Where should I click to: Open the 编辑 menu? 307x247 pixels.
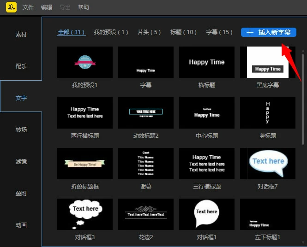tap(47, 7)
